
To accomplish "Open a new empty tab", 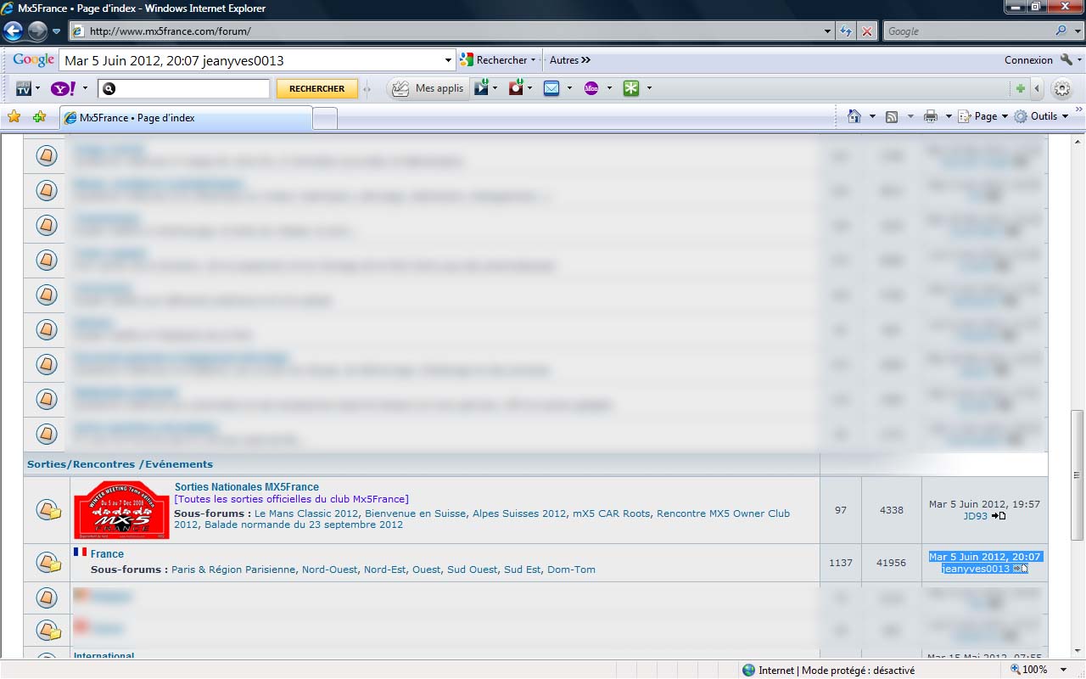I will pyautogui.click(x=325, y=119).
